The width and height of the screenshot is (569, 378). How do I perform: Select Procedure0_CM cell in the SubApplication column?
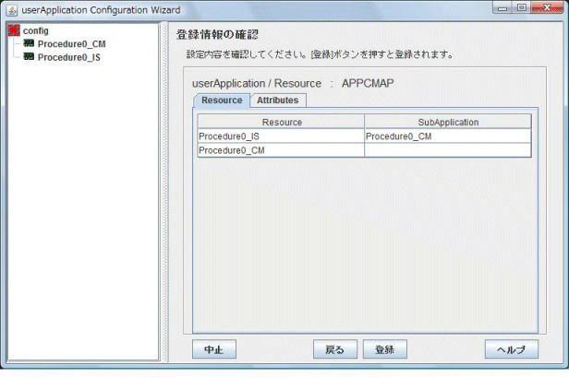click(x=448, y=136)
